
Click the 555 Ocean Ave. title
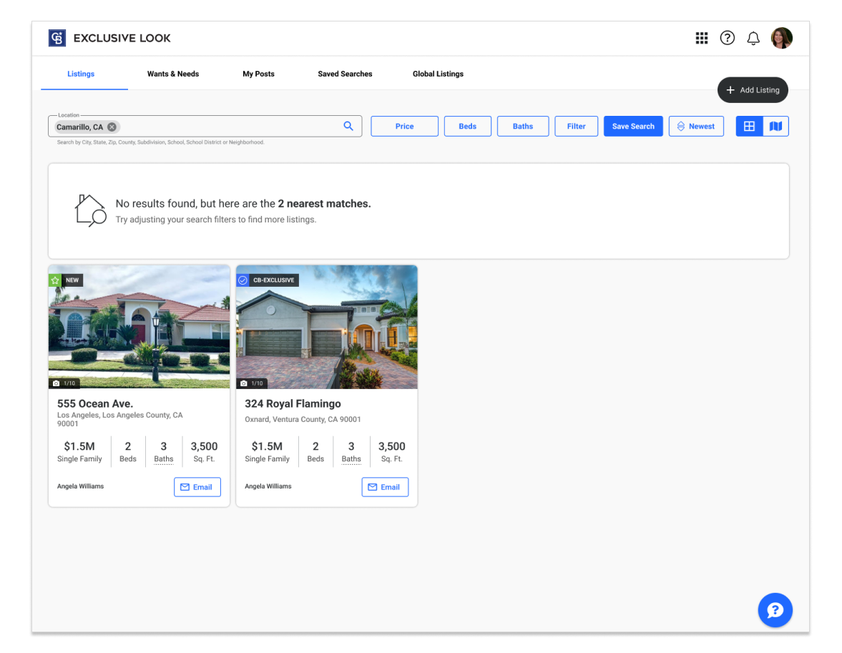(95, 404)
